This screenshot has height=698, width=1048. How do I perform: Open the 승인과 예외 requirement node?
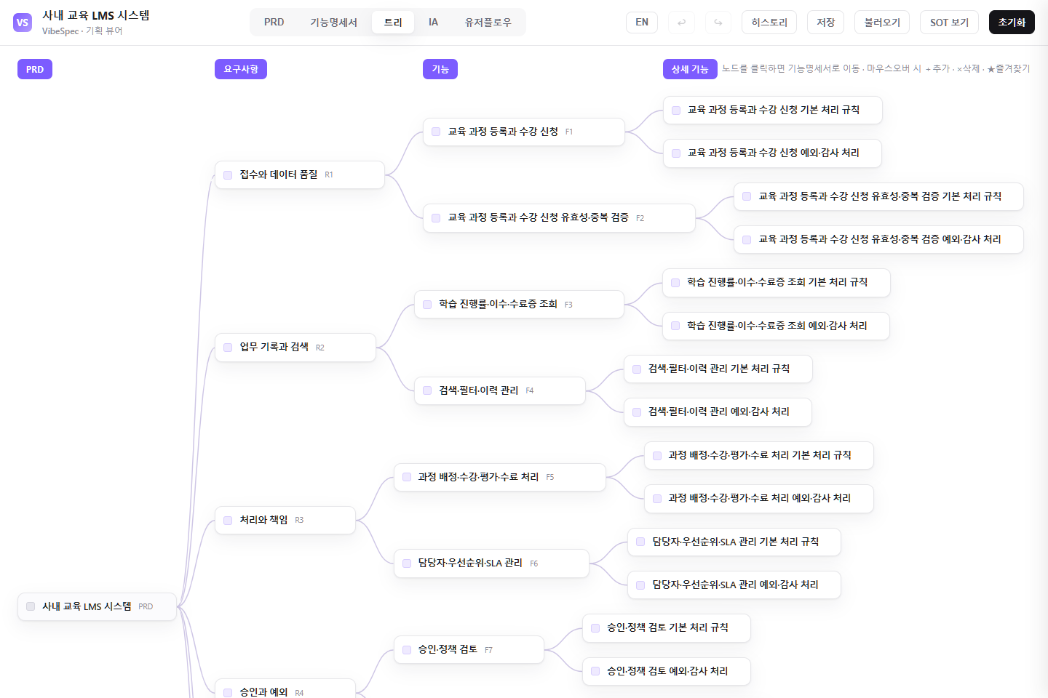(x=285, y=689)
